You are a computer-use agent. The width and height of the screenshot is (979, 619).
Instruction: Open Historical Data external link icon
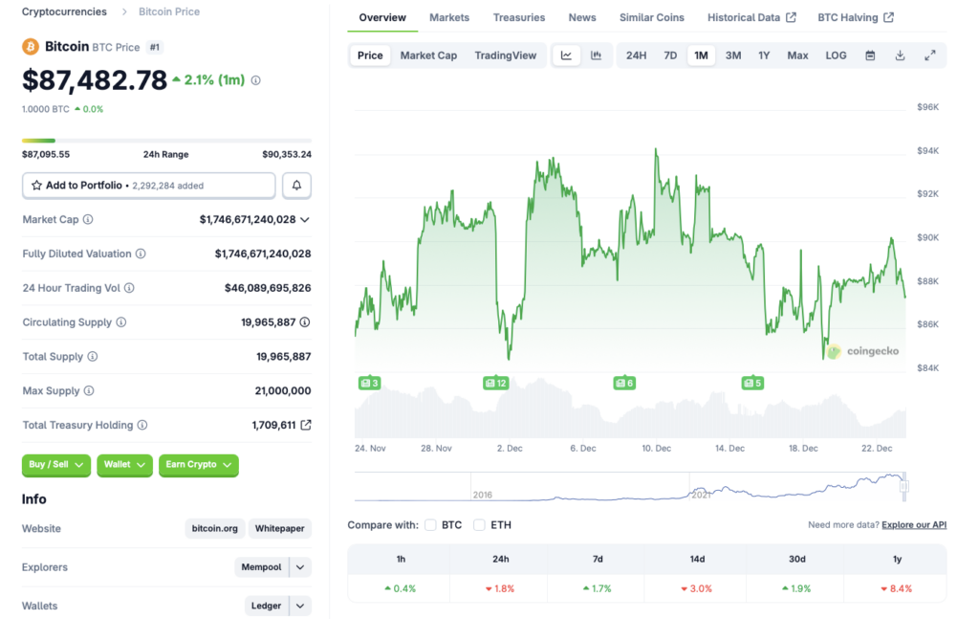[794, 17]
